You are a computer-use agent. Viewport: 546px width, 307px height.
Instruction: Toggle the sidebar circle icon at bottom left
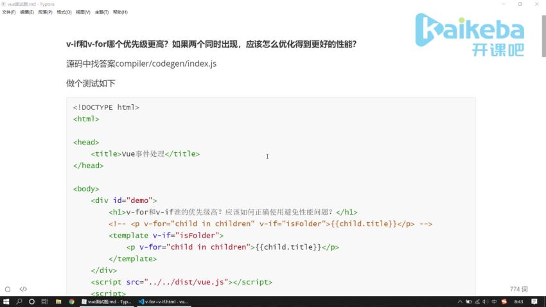[x=8, y=289]
